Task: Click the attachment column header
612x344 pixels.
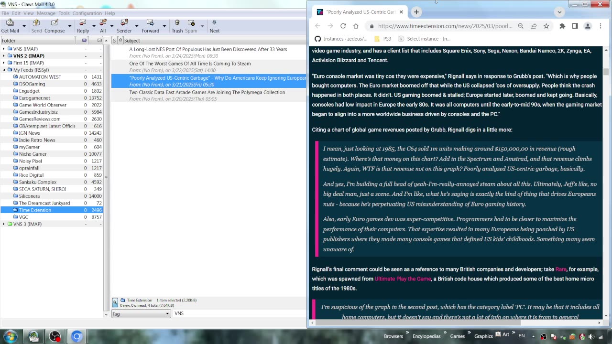Action: [120, 41]
